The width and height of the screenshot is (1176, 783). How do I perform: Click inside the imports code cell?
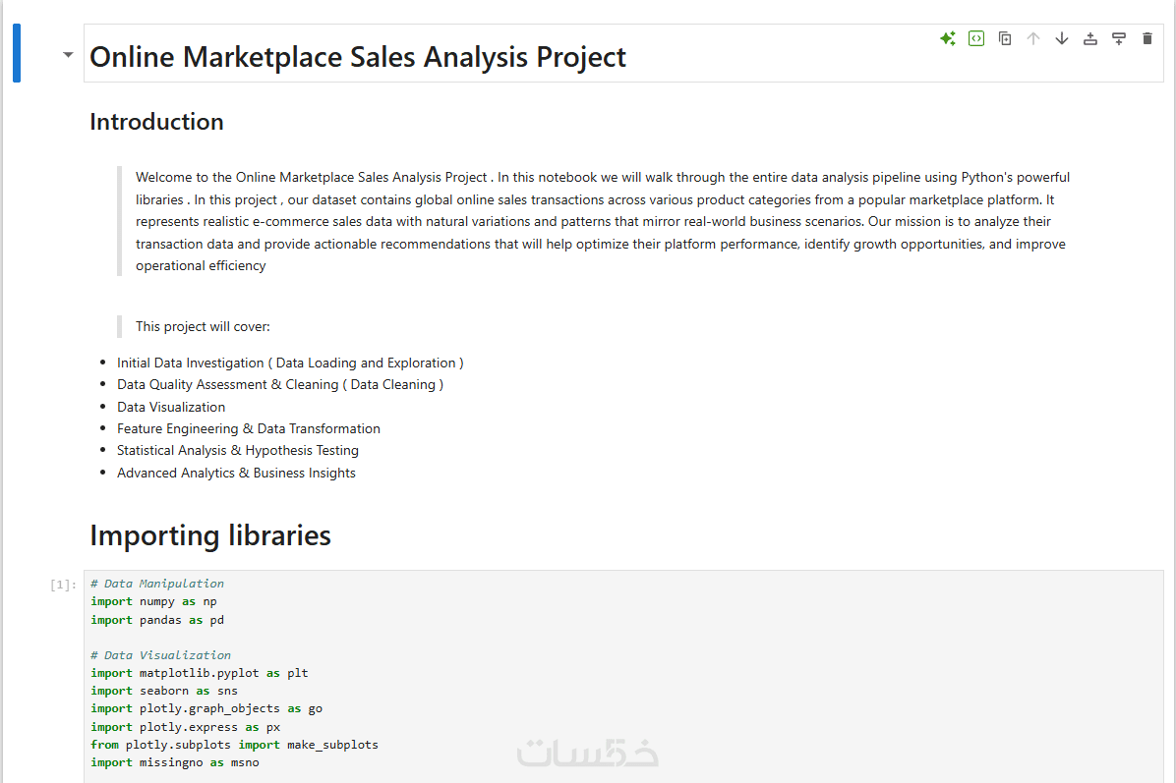pos(590,688)
